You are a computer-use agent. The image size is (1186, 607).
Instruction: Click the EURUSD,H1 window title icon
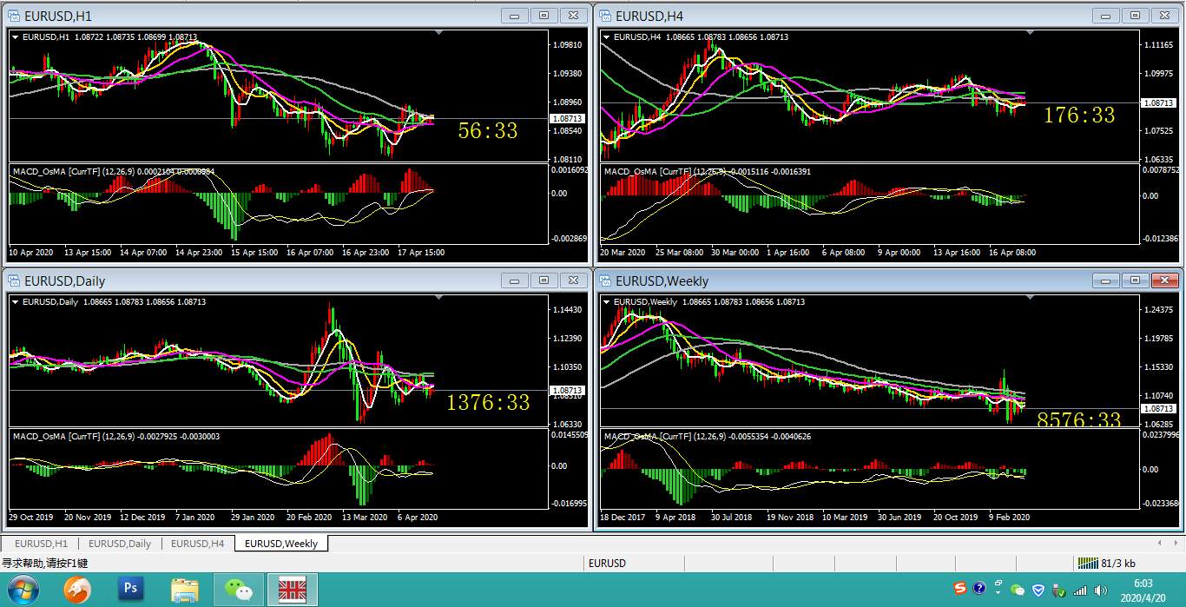[14, 16]
